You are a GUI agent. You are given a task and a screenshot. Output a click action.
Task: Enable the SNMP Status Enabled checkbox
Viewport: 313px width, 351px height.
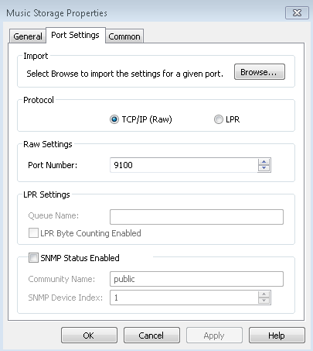(33, 258)
